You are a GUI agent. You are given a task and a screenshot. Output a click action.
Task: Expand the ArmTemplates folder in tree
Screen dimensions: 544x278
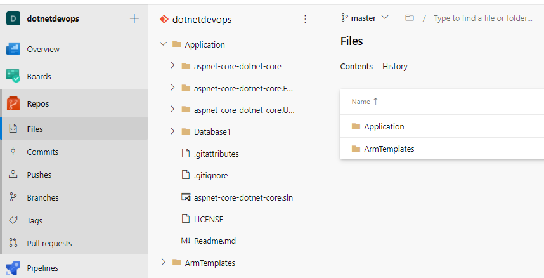point(163,263)
